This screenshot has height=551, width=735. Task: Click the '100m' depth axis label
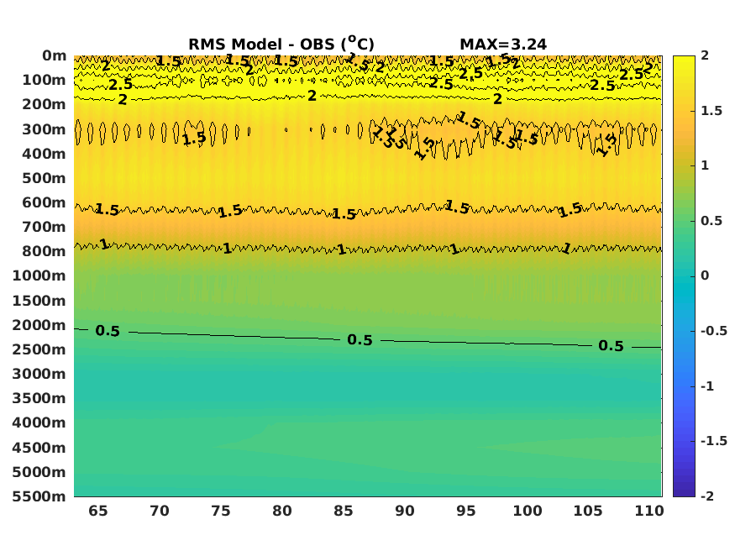44,80
